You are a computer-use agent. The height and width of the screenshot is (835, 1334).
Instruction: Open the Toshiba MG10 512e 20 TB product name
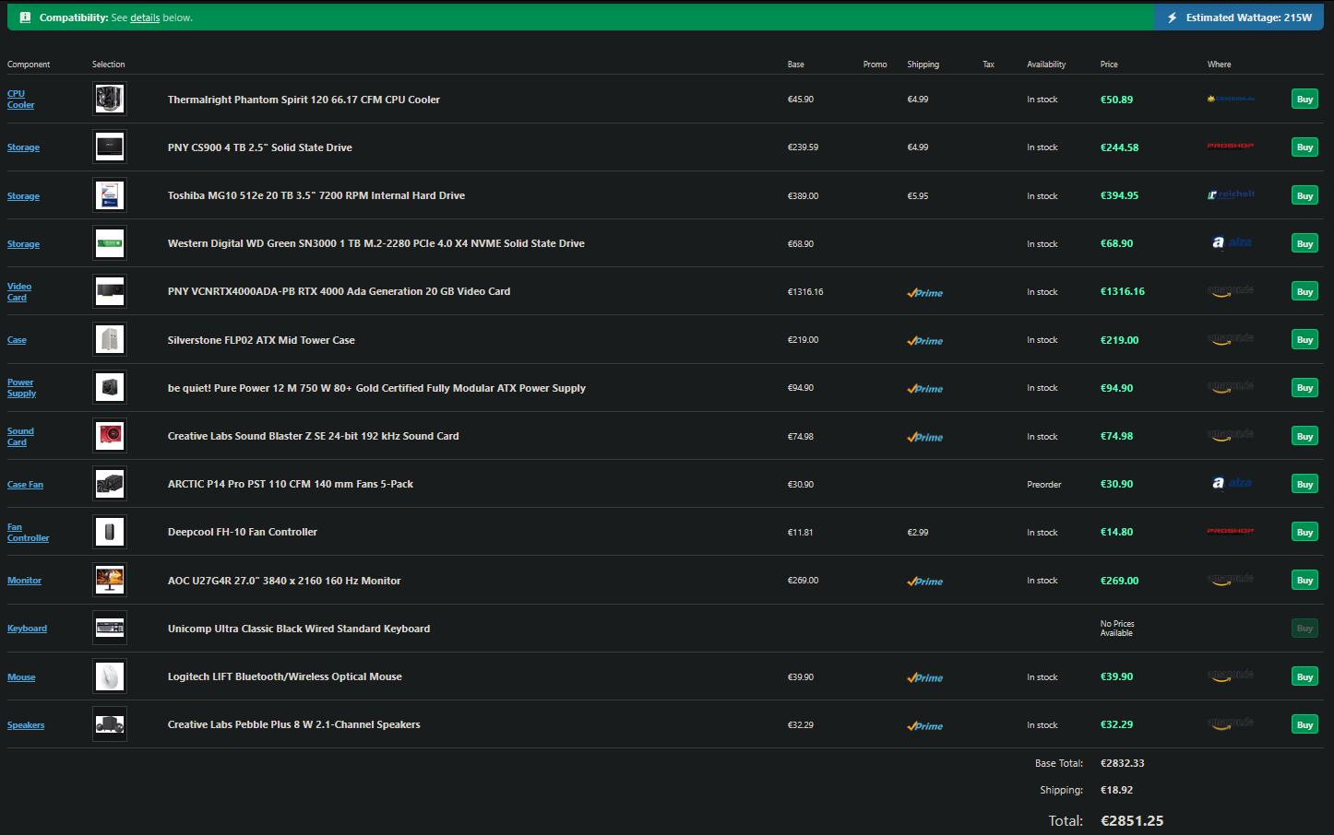tap(316, 195)
